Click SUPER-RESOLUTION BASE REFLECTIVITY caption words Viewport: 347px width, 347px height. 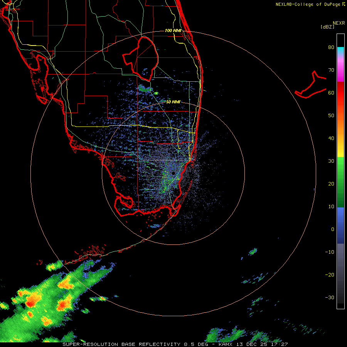pos(121,344)
